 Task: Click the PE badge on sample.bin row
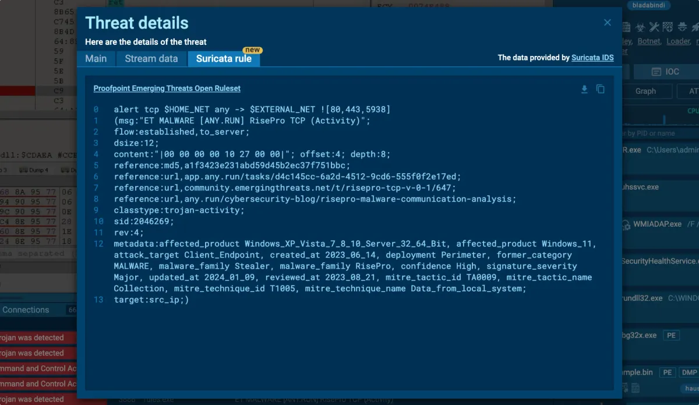pos(668,372)
